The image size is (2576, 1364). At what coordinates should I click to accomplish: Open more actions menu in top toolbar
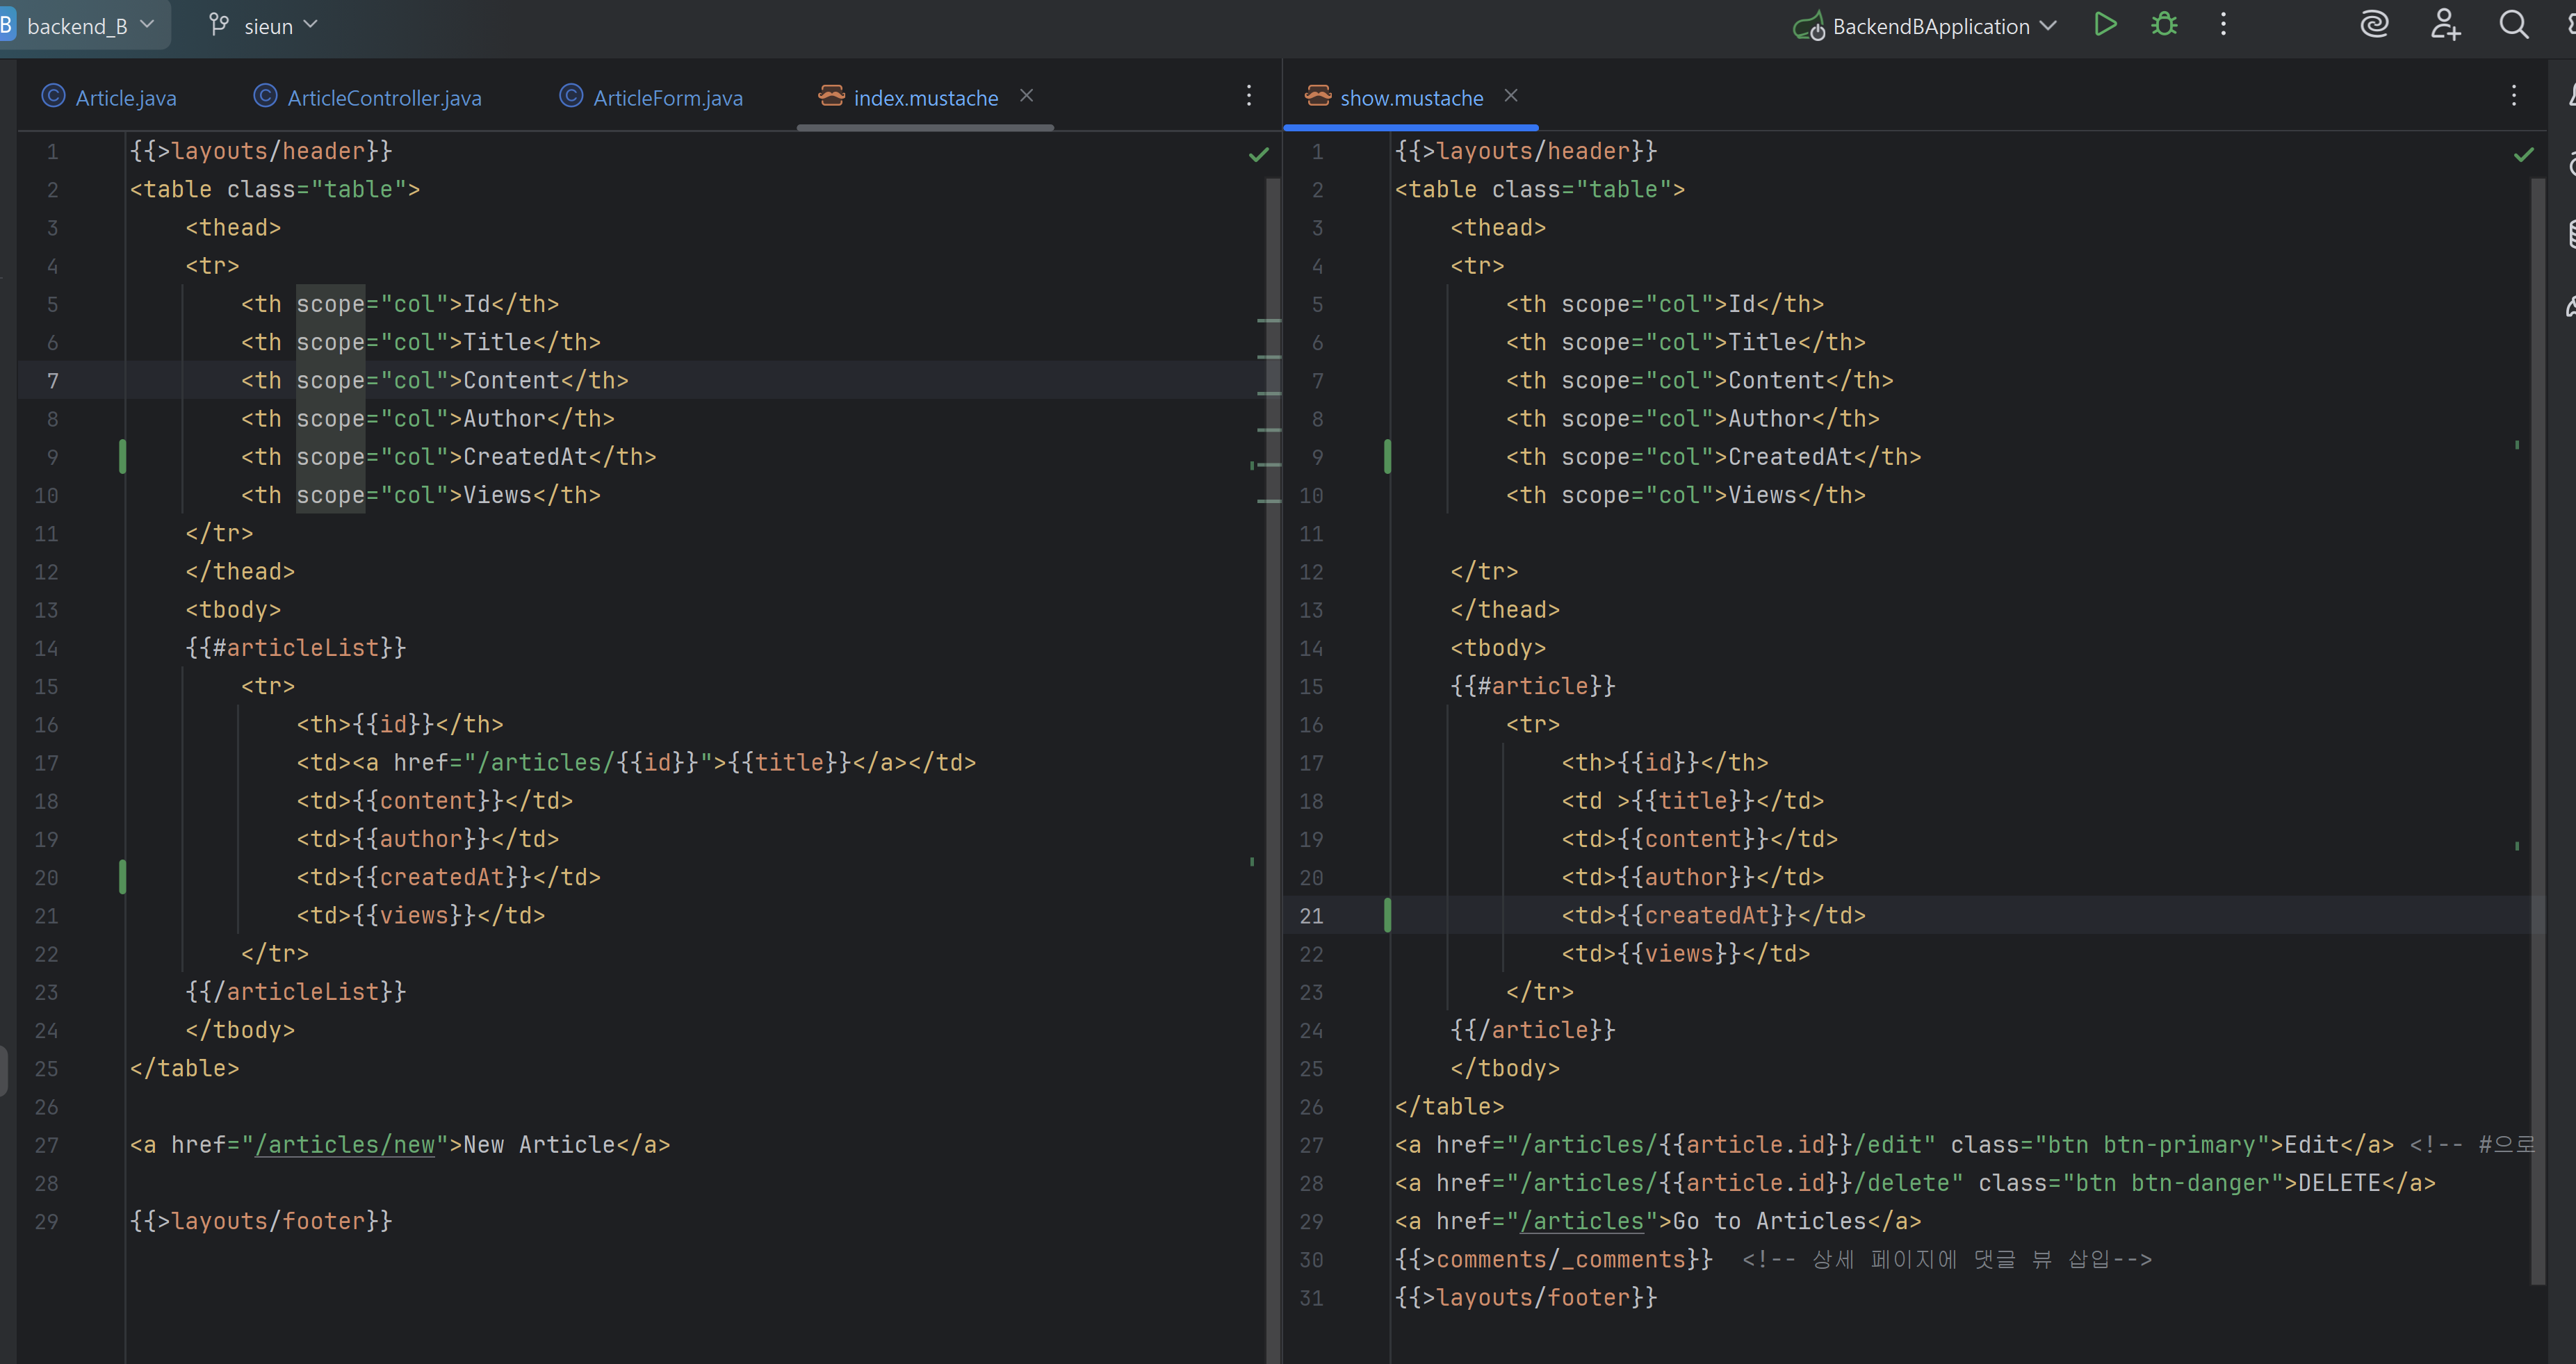click(x=2223, y=25)
